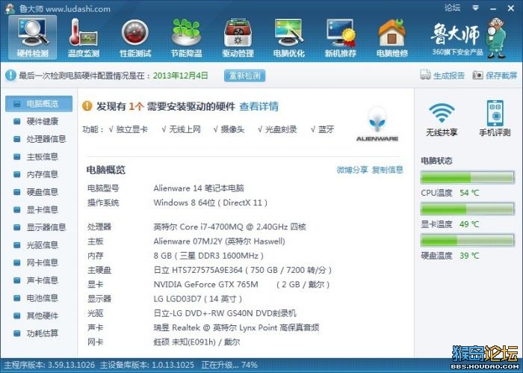Open 温度监测 temperature monitor

(x=84, y=37)
